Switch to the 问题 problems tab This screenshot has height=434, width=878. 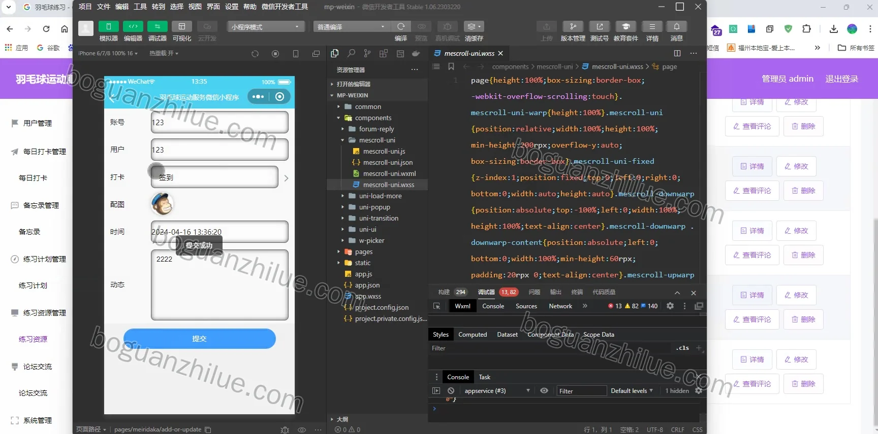click(x=534, y=292)
